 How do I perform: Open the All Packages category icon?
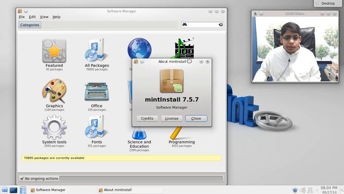97,50
